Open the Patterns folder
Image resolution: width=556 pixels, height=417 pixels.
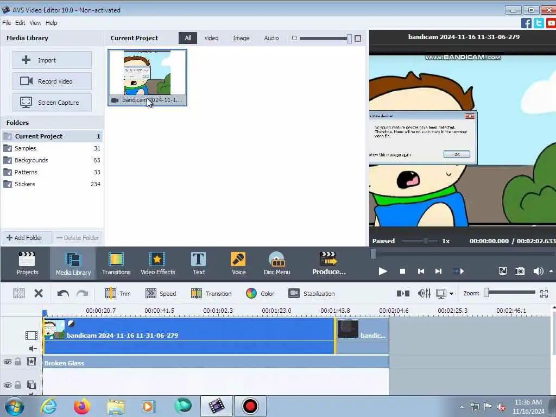pos(52,172)
